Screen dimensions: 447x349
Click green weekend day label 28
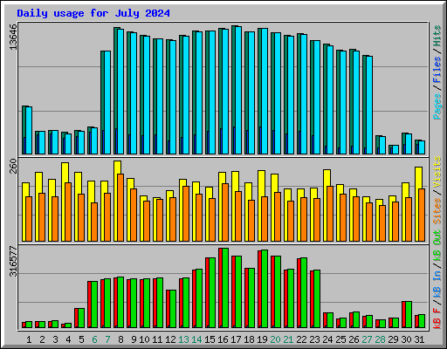click(380, 339)
